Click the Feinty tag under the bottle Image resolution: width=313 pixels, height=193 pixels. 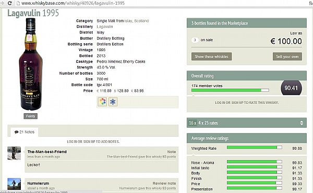(x=31, y=116)
